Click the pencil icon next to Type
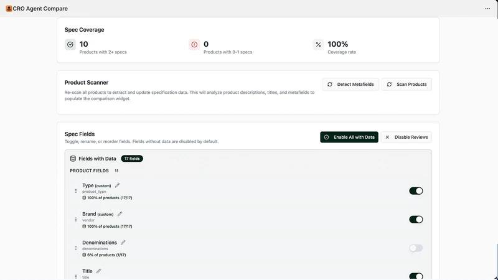 tap(117, 185)
